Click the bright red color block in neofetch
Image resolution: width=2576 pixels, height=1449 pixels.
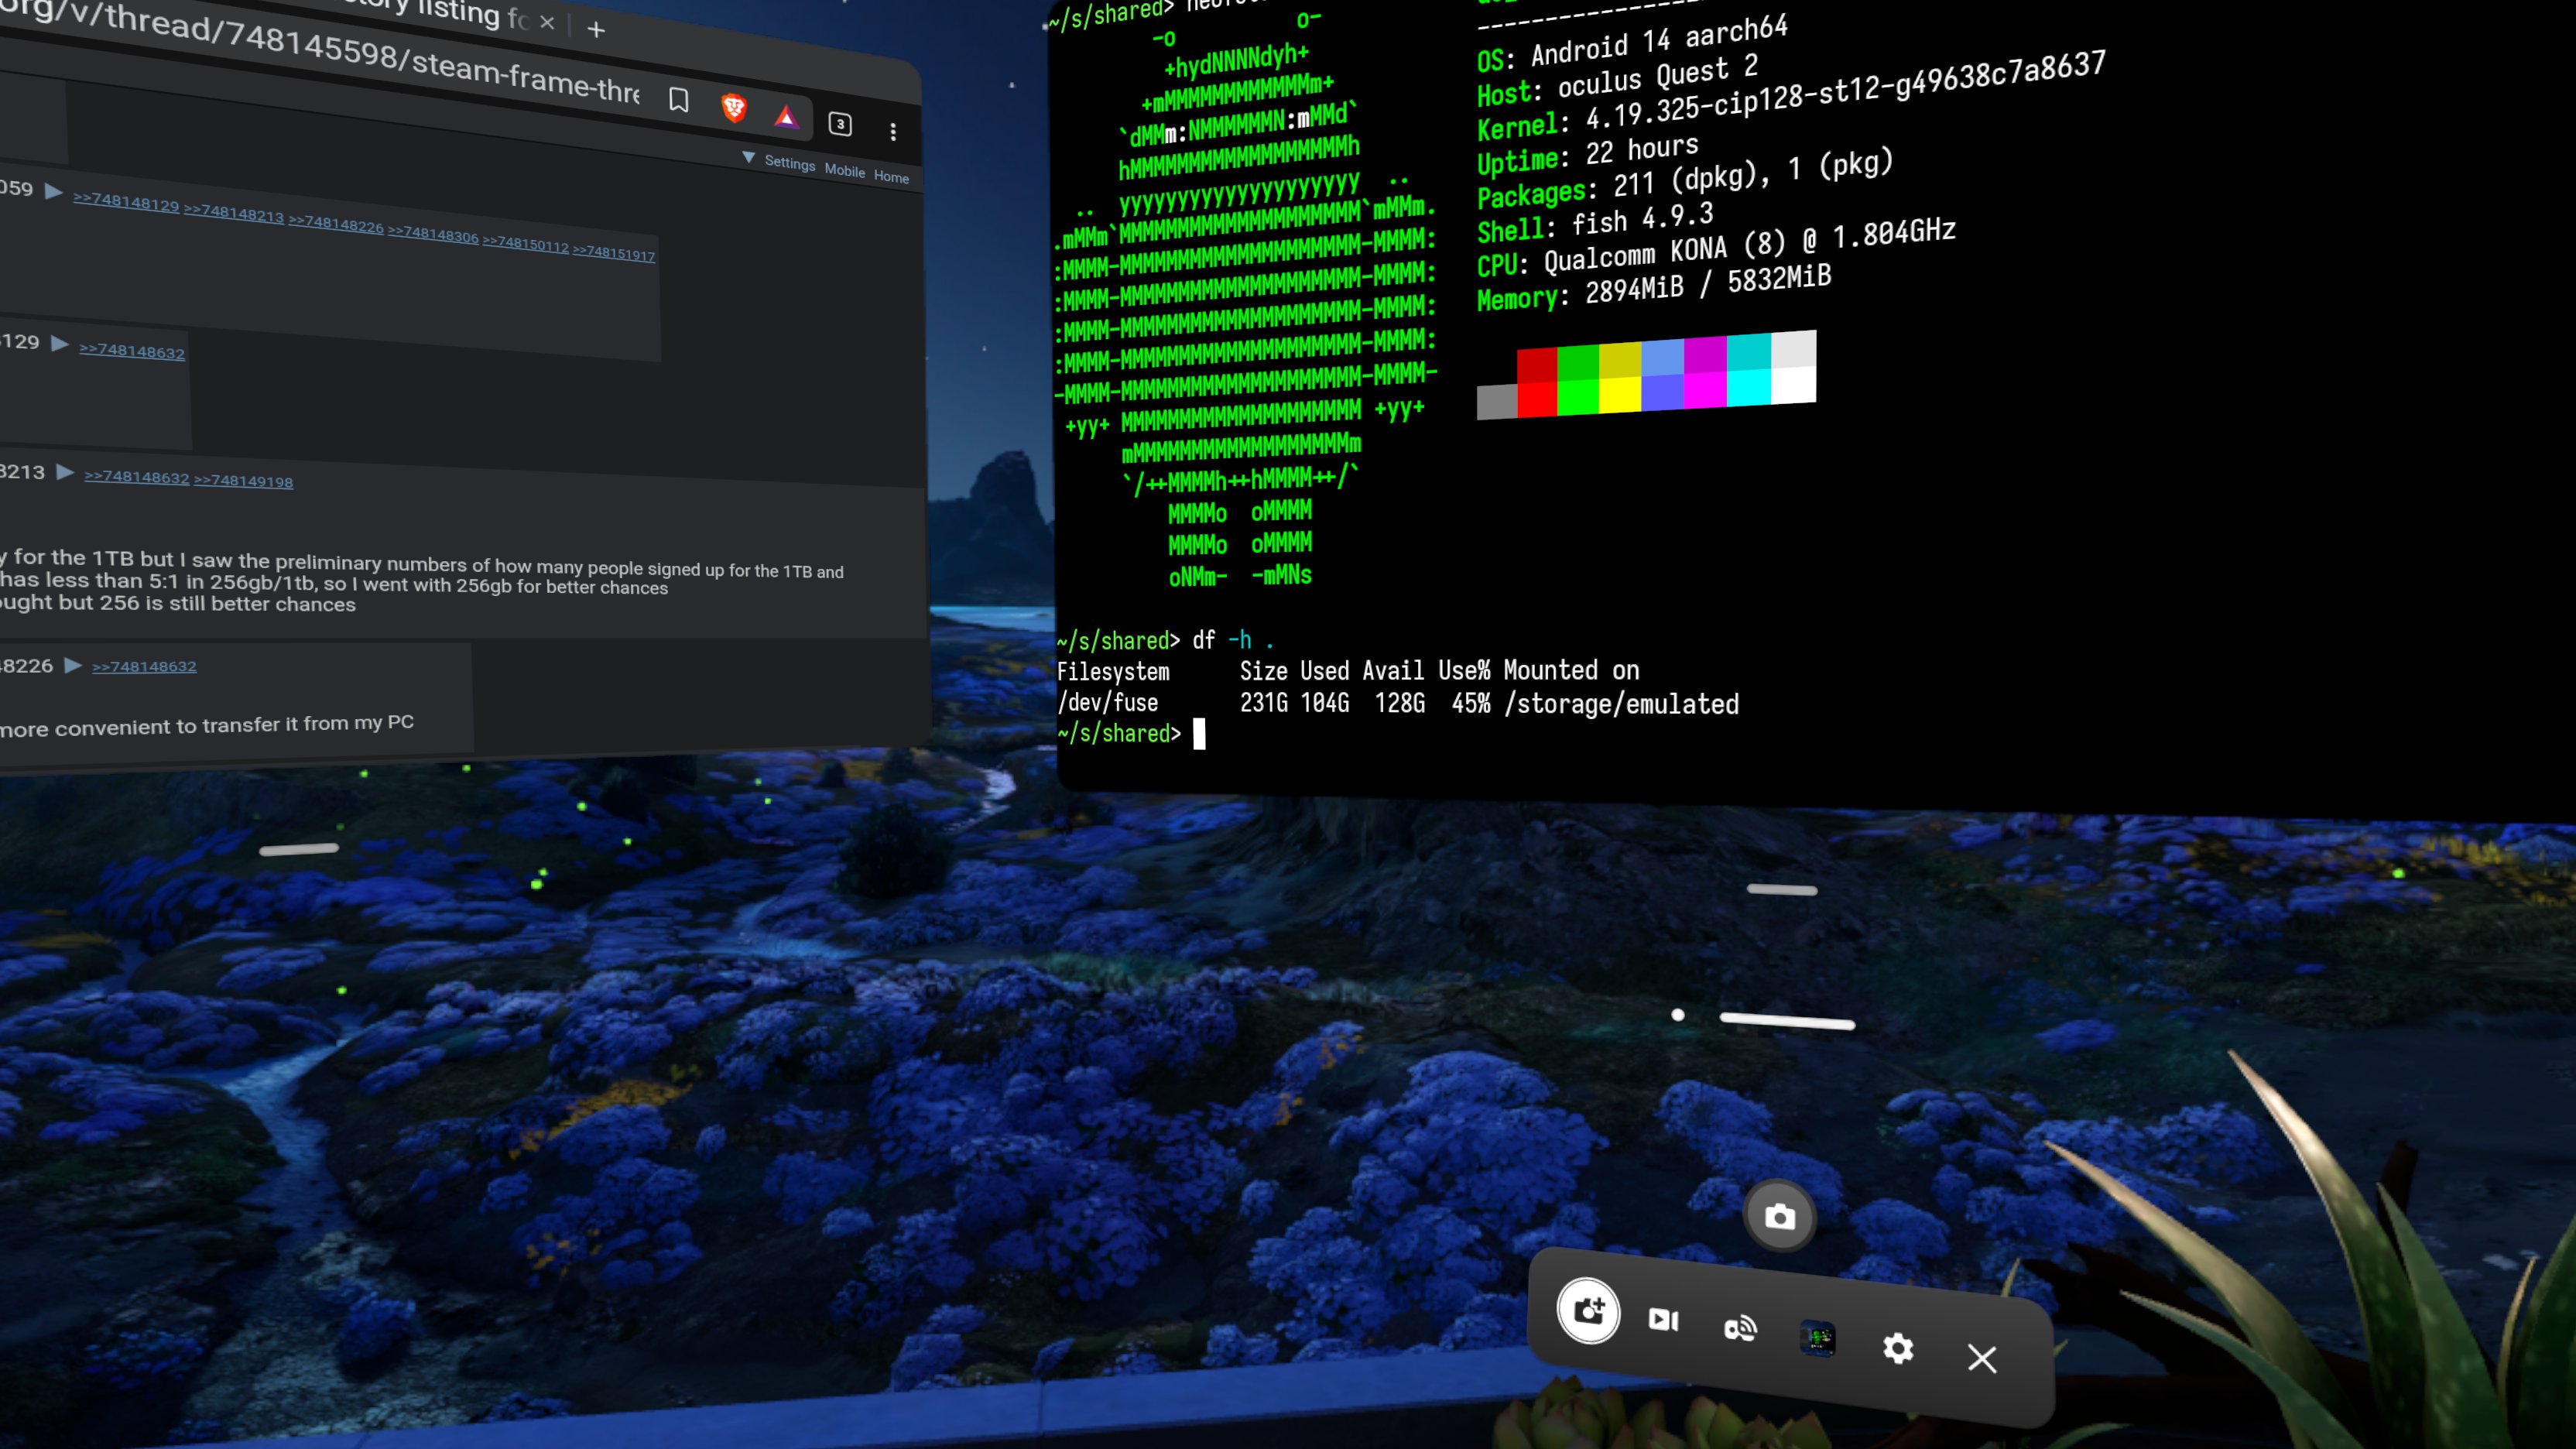pyautogui.click(x=1537, y=399)
